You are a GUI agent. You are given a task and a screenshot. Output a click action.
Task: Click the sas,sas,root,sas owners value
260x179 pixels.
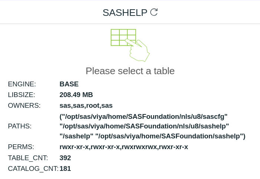click(86, 106)
